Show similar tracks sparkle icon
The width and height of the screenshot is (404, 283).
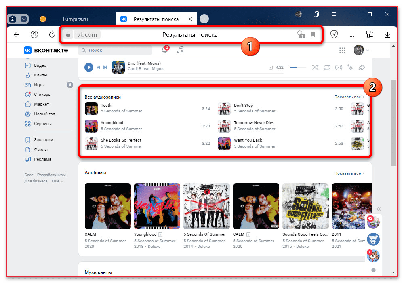click(350, 68)
